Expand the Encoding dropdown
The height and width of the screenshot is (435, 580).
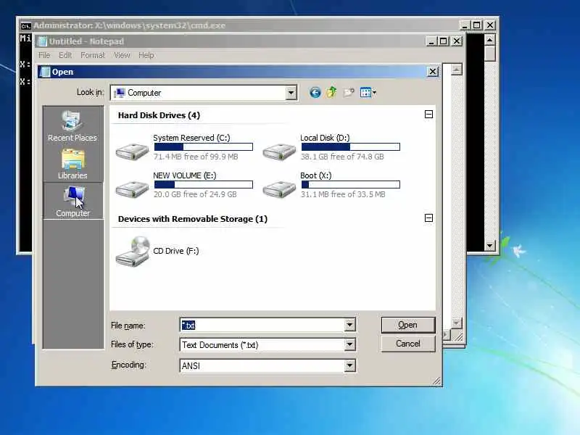[x=349, y=365]
